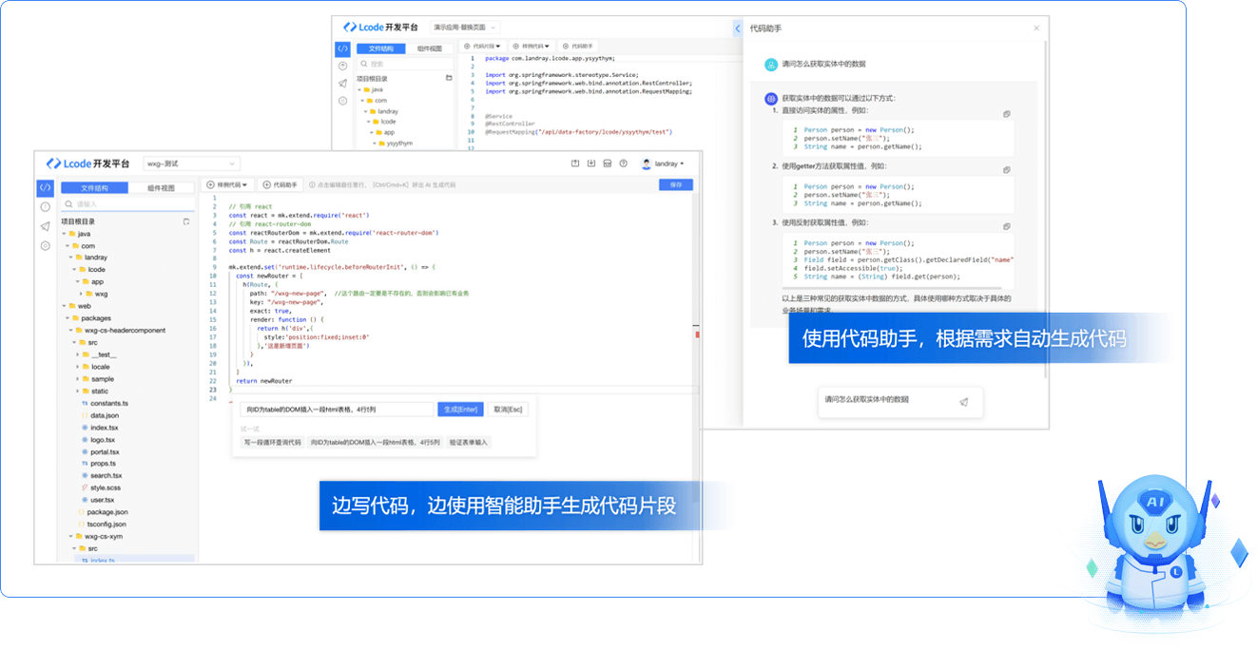Click the code view icon in front window sidebar
The height and width of the screenshot is (649, 1257).
click(x=45, y=187)
